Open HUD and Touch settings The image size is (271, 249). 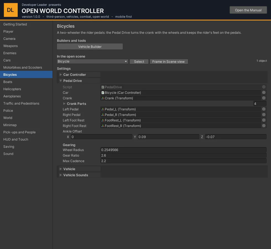coord(26,139)
